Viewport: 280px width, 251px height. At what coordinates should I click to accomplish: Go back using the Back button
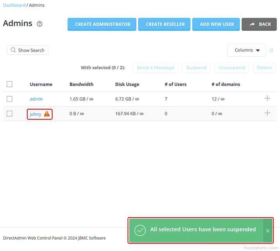259,24
